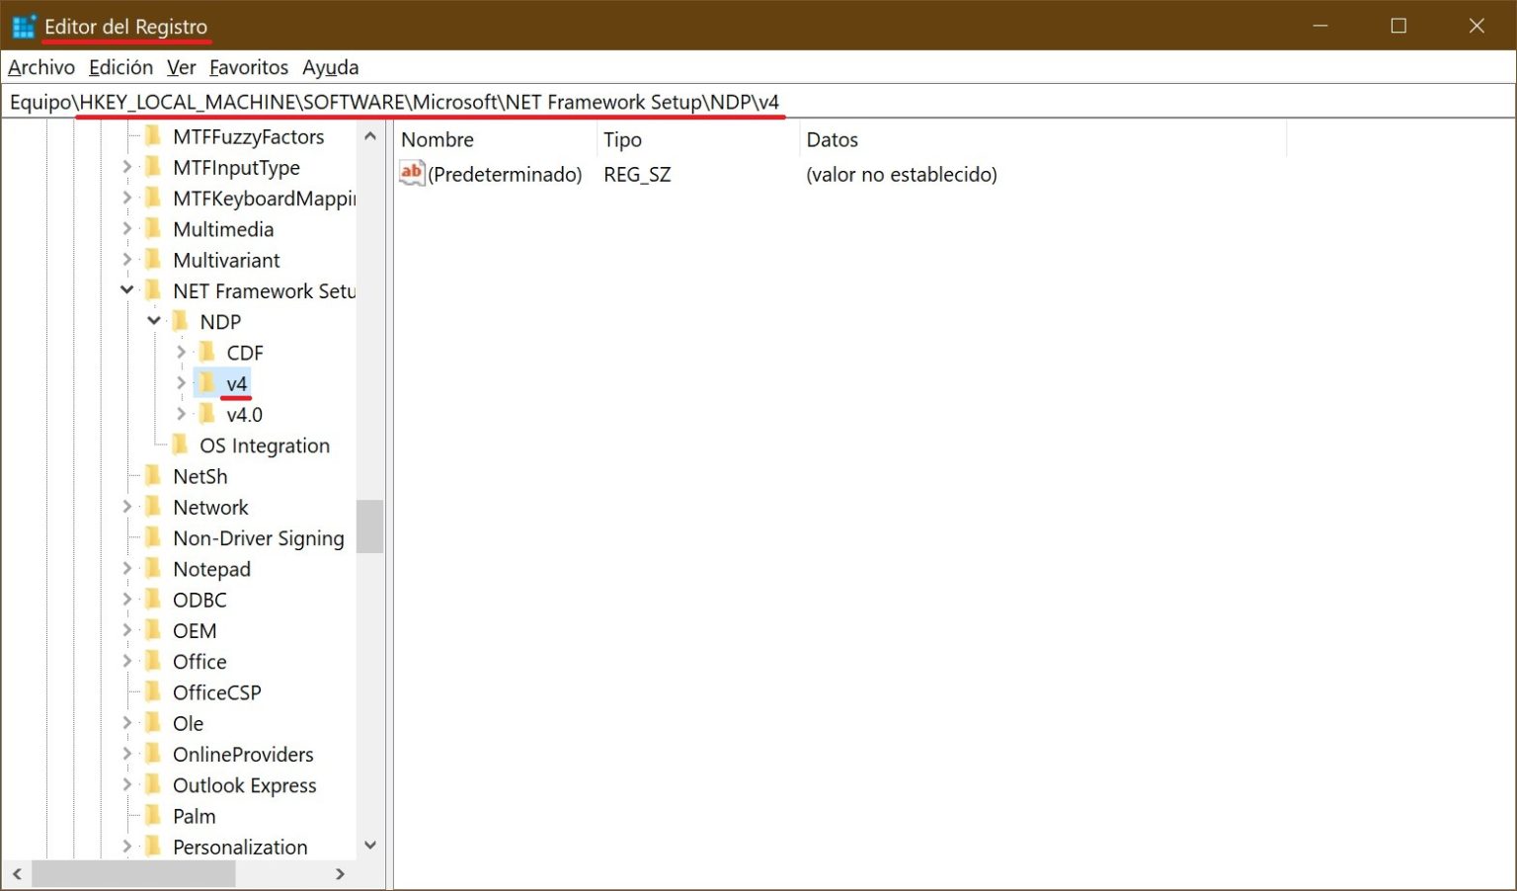This screenshot has height=891, width=1517.
Task: Click the Registry Editor icon in title bar
Action: (x=23, y=26)
